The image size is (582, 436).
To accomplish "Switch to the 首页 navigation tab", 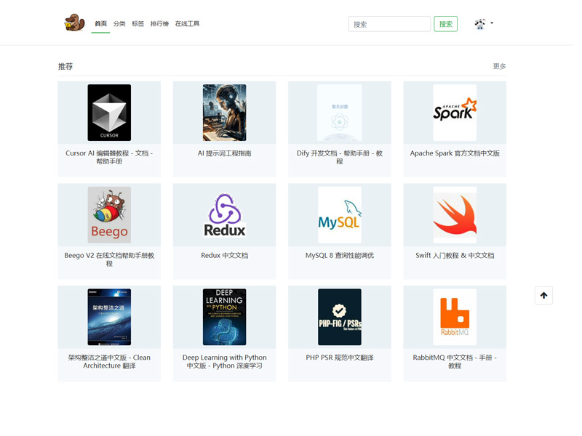I will pos(100,24).
